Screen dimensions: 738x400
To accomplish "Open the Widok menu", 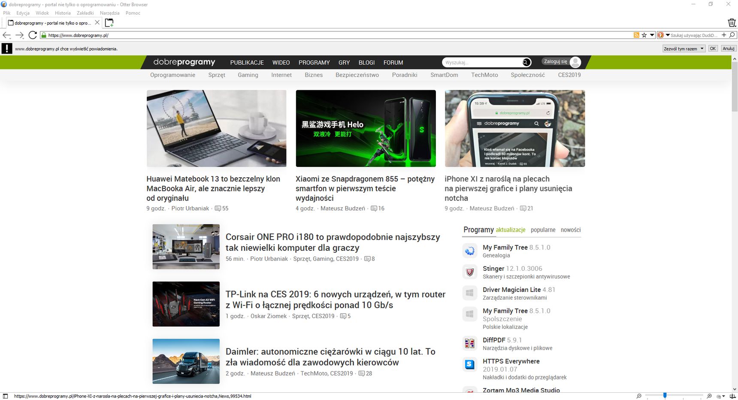I will 42,13.
